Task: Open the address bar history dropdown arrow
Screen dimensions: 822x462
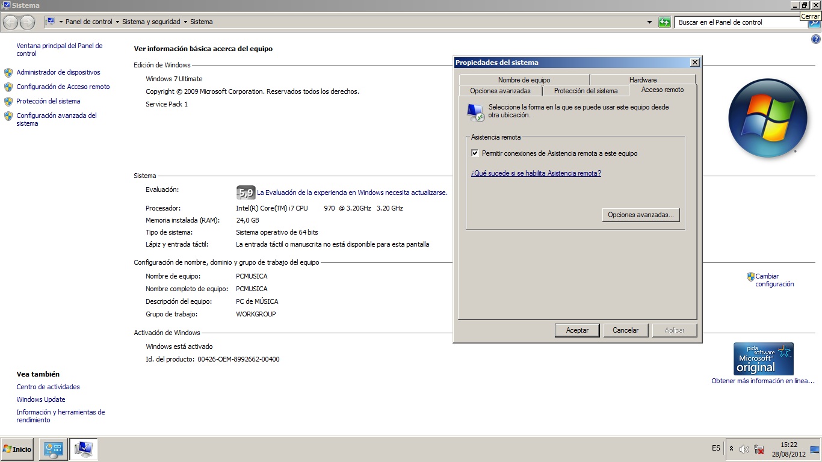Action: click(x=649, y=22)
